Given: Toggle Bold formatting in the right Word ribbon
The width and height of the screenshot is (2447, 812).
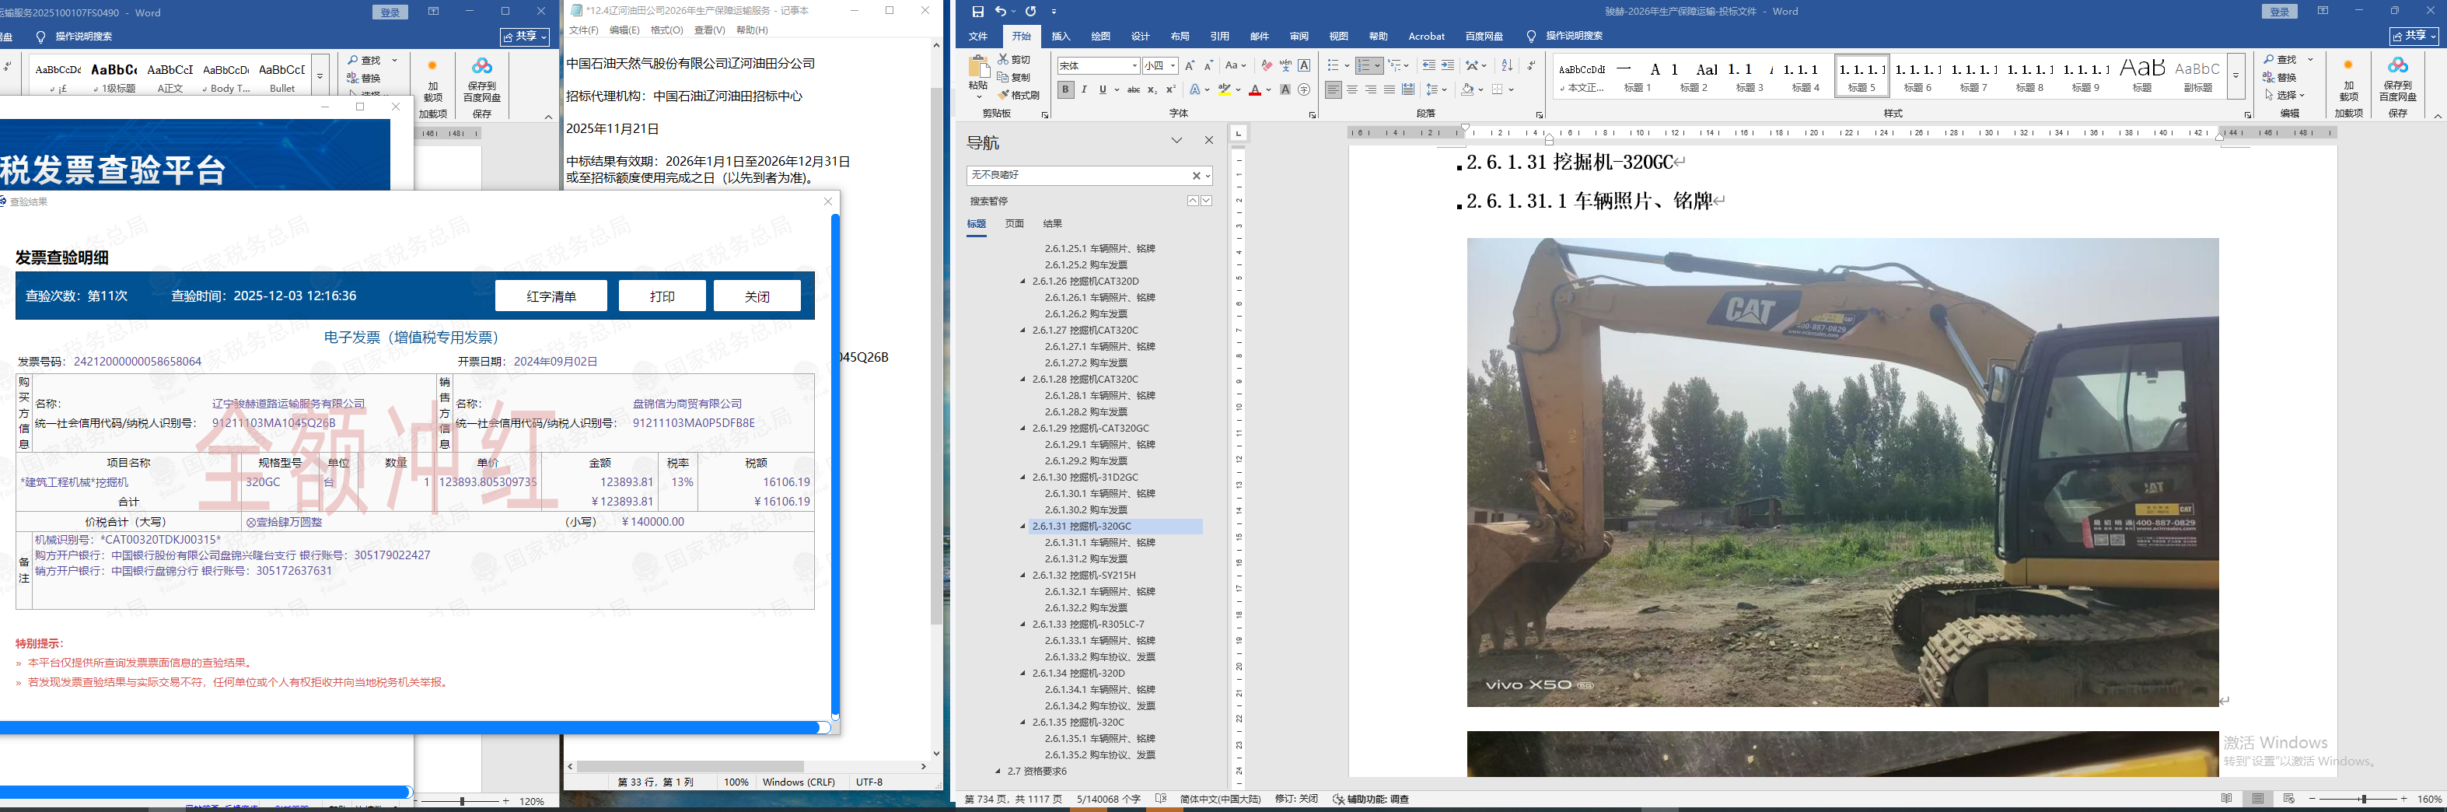Looking at the screenshot, I should tap(1066, 90).
